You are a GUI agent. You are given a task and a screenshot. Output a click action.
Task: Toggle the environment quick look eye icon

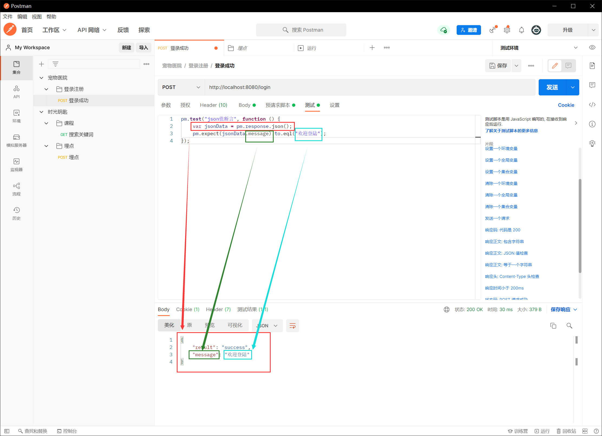592,48
